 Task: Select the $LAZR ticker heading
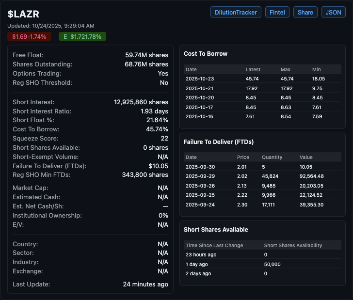coord(23,14)
